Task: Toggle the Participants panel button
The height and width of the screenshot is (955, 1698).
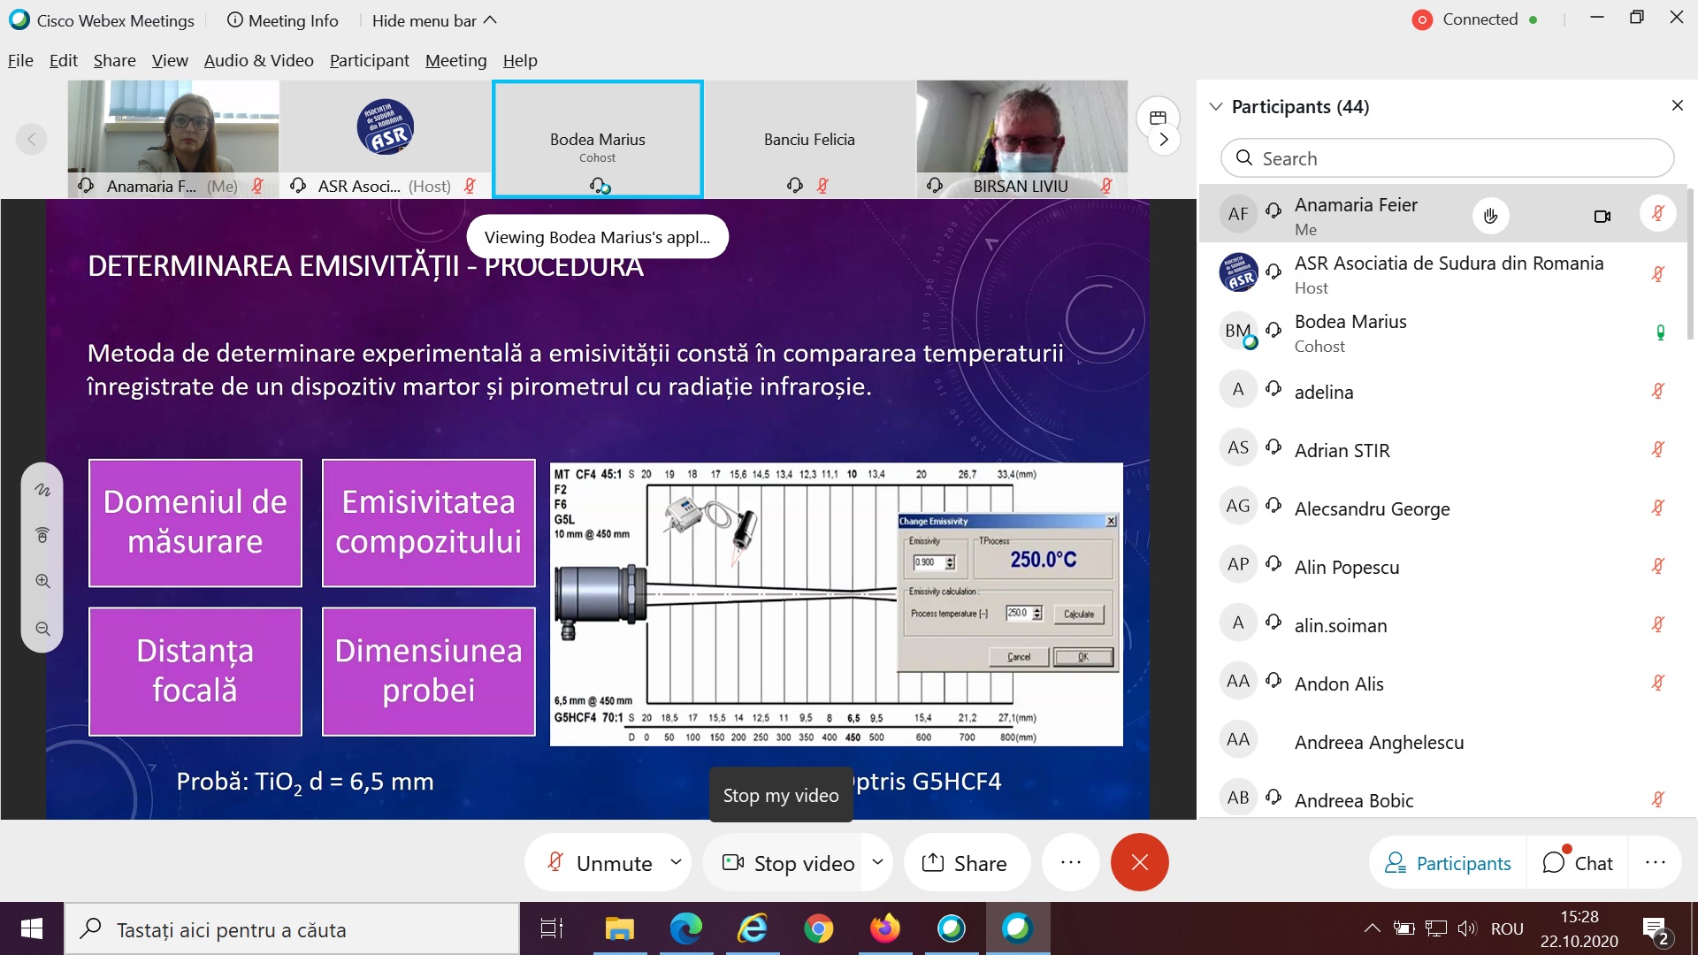Action: (1448, 863)
